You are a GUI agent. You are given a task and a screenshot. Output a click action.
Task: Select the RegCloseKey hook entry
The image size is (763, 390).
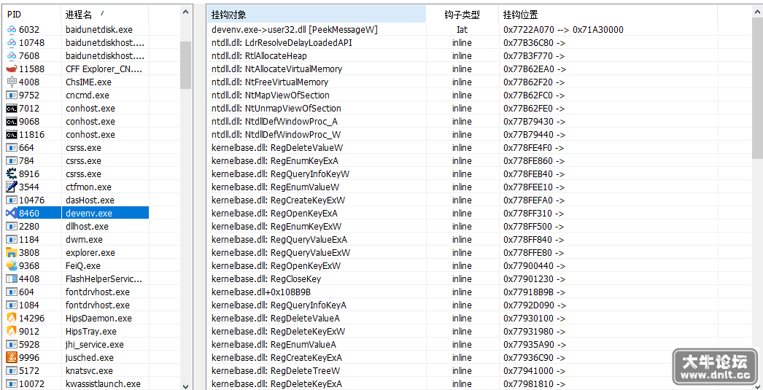[479, 279]
